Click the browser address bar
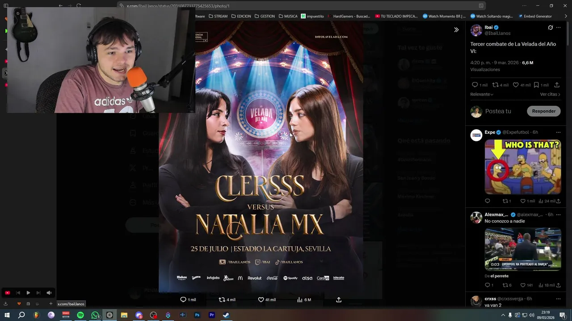 (302, 6)
